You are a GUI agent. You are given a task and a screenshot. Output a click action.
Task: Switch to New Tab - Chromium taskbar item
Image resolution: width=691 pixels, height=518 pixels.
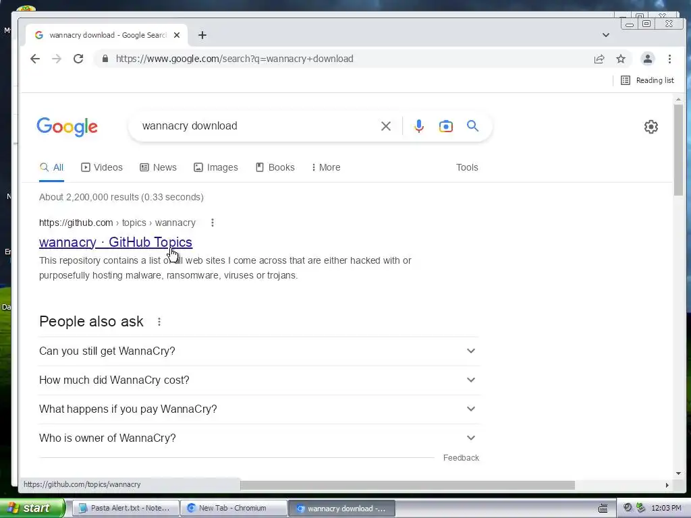(x=233, y=508)
